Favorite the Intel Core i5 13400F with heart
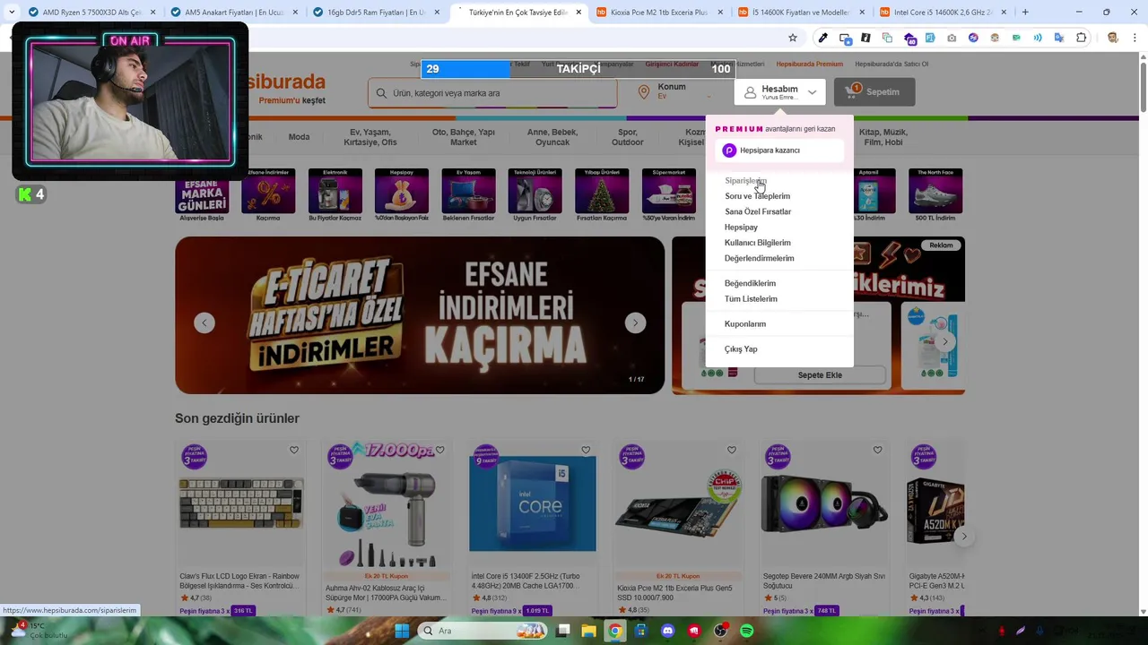Screen dimensions: 1148x645 (x=586, y=450)
